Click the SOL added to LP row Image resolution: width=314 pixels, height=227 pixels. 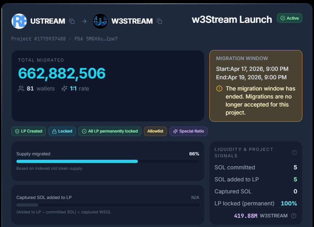coord(256,179)
